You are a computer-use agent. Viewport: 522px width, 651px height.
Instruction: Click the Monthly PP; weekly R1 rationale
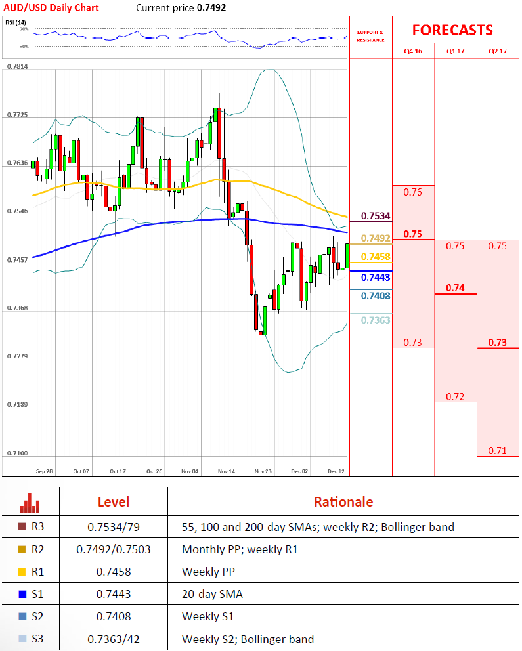pyautogui.click(x=240, y=549)
